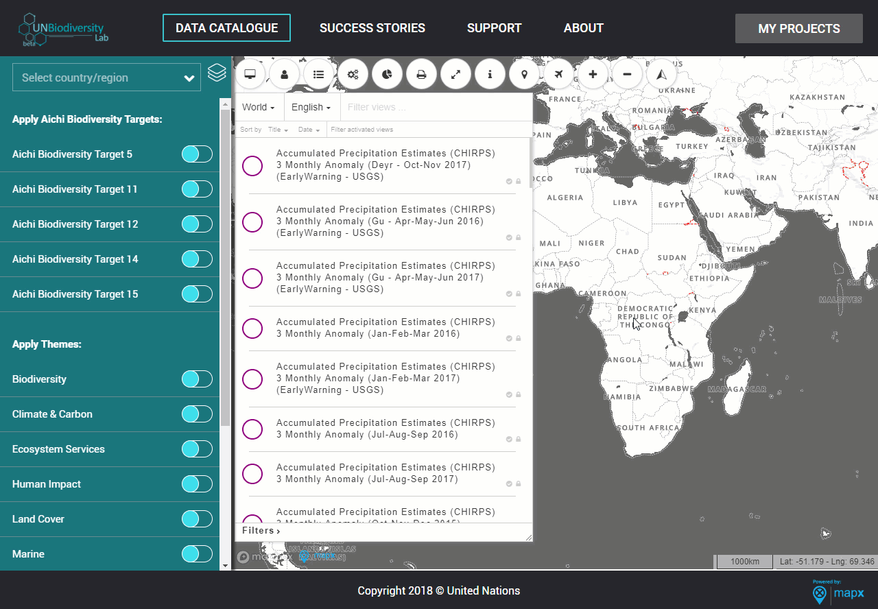This screenshot has width=878, height=609.
Task: Toggle the Climate & Carbon theme switch
Action: click(x=197, y=414)
